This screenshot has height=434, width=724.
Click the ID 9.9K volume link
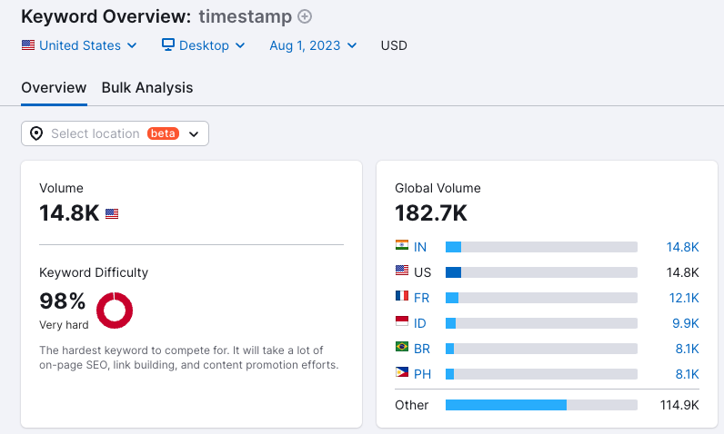686,323
